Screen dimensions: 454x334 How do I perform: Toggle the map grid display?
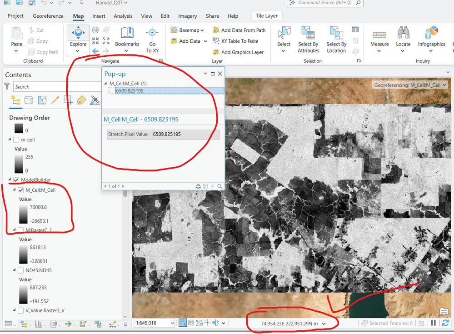pos(191,323)
